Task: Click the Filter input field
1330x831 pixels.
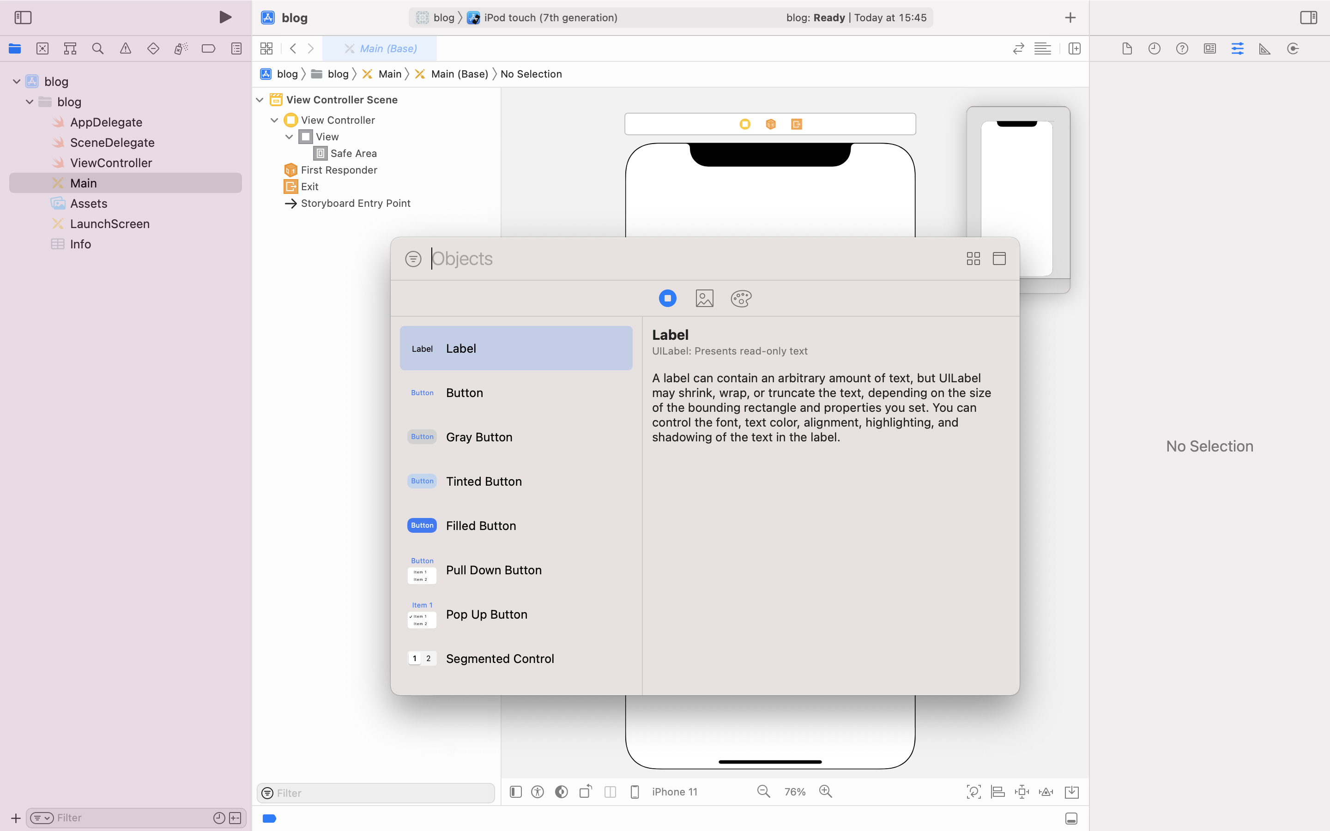Action: coord(377,792)
